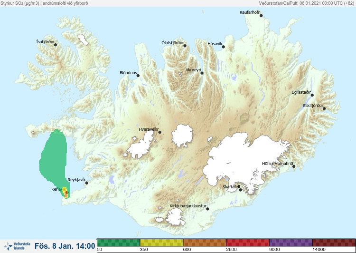This screenshot has height=253, width=356.
Task: Click the yellow 350 legend swatch
Action: pos(161,243)
